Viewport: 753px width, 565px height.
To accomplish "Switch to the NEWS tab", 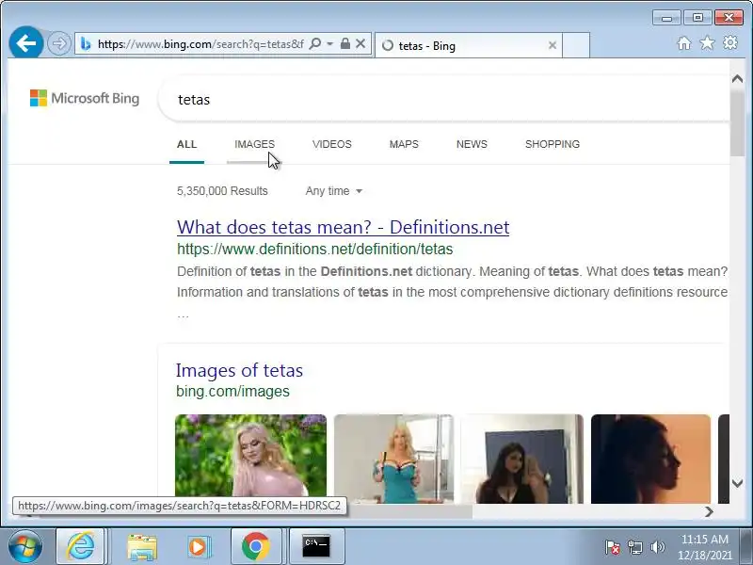I will pos(472,144).
